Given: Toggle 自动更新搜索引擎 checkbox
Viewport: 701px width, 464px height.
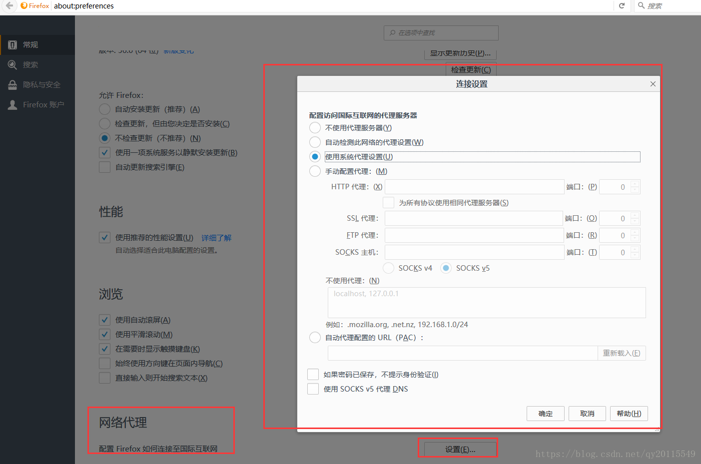Looking at the screenshot, I should click(x=104, y=167).
